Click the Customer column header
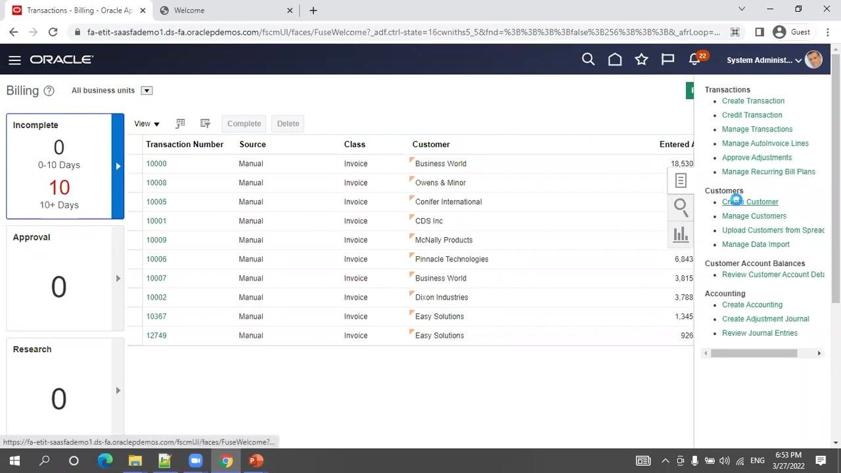Viewport: 841px width, 473px height. pyautogui.click(x=431, y=145)
